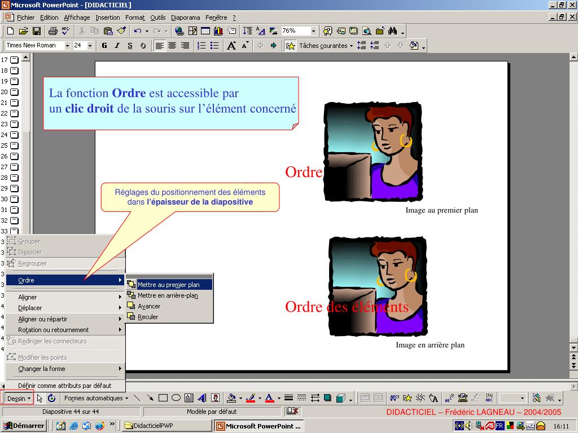Click the select objects pointer tool
Viewport: 578px width, 433px height.
(x=40, y=398)
